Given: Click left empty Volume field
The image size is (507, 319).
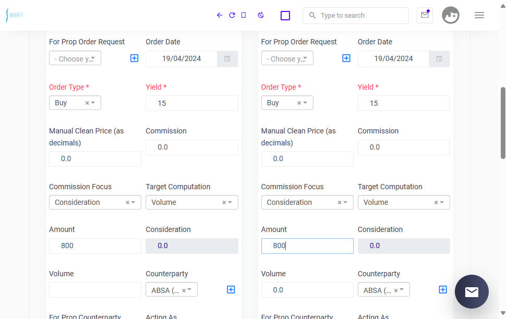Looking at the screenshot, I should click(95, 290).
